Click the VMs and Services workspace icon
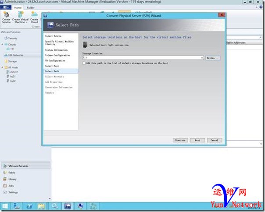 5,166
